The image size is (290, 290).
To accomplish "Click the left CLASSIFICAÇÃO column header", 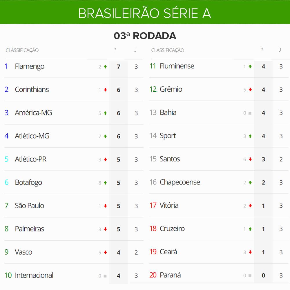I will click(x=22, y=50).
